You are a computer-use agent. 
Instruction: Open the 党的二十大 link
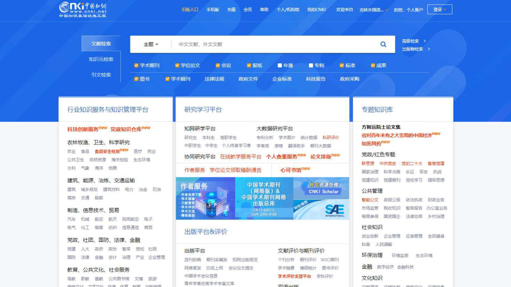411,163
